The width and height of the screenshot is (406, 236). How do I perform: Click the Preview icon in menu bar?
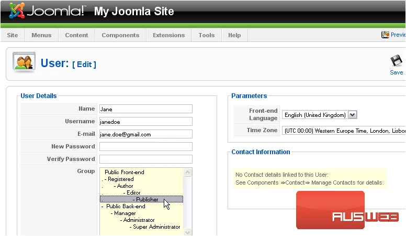385,35
